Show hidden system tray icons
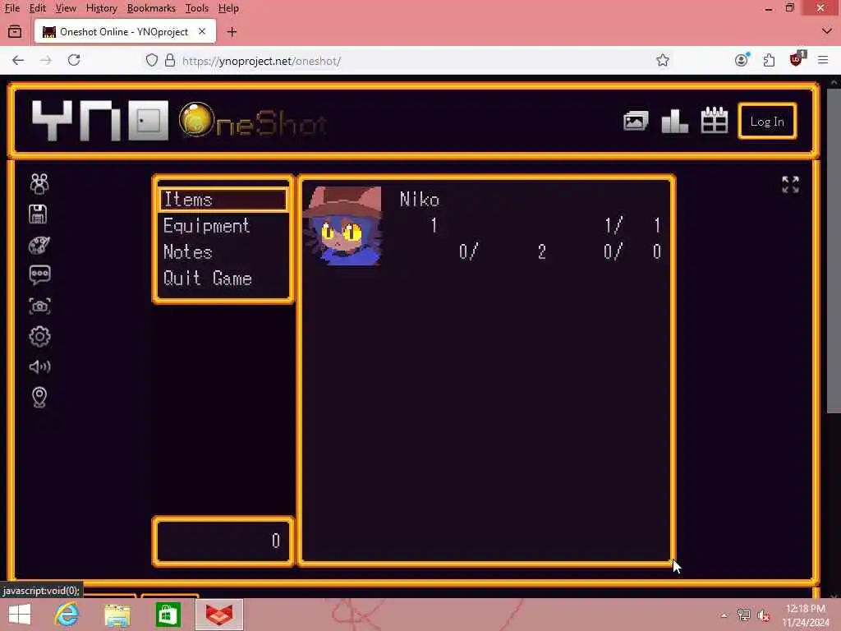The height and width of the screenshot is (631, 841). point(724,615)
